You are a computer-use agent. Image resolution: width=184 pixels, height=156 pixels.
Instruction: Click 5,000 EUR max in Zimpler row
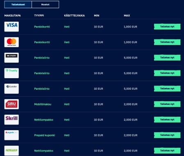(x=131, y=58)
